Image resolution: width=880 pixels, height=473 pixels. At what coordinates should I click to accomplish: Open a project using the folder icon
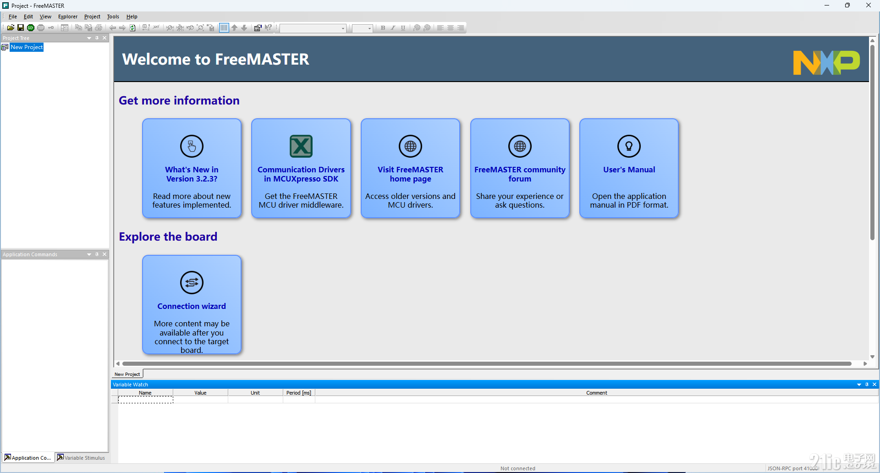11,28
